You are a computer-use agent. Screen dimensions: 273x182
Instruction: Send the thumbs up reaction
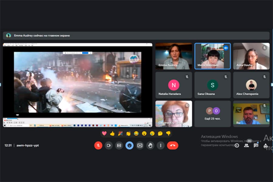pos(113,133)
